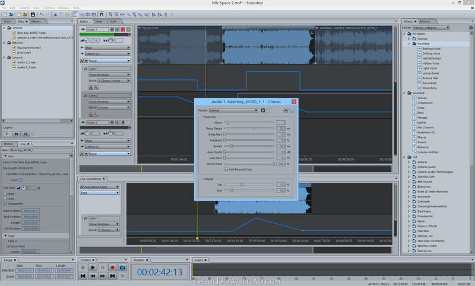Arm record on Audio 1 track

click(x=123, y=29)
